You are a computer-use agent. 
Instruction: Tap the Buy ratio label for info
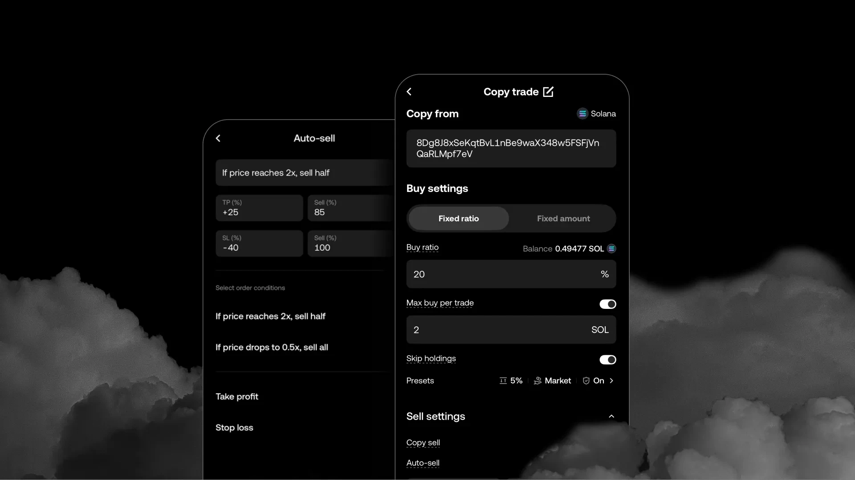point(422,247)
